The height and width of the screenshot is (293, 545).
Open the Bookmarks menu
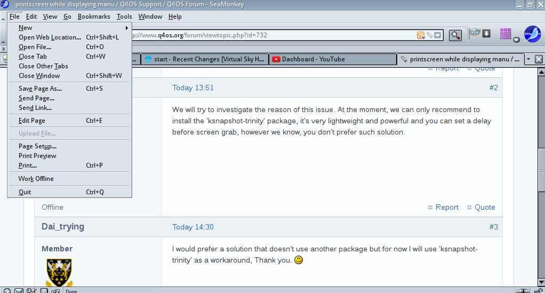tap(93, 17)
